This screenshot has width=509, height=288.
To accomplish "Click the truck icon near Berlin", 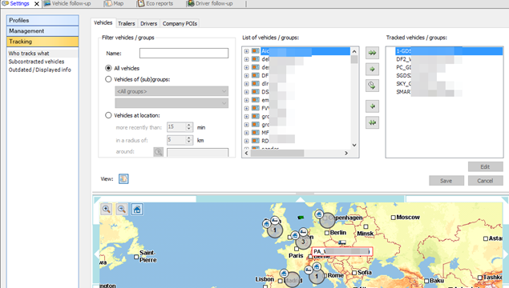I will [342, 242].
